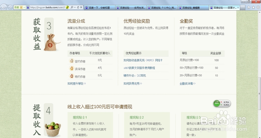The height and width of the screenshot is (138, 261).
Task: Switch to the 百度经验_个人中心 tab
Action: click(x=162, y=8)
